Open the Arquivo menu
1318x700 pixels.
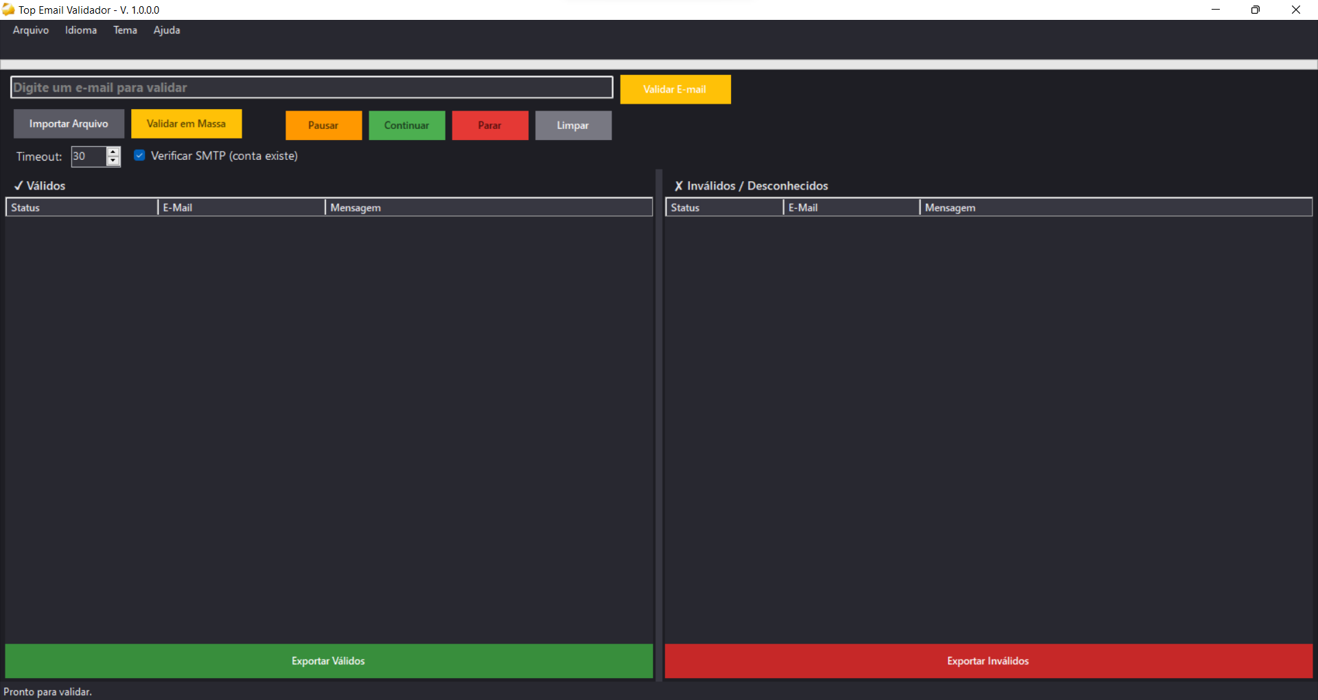(31, 30)
